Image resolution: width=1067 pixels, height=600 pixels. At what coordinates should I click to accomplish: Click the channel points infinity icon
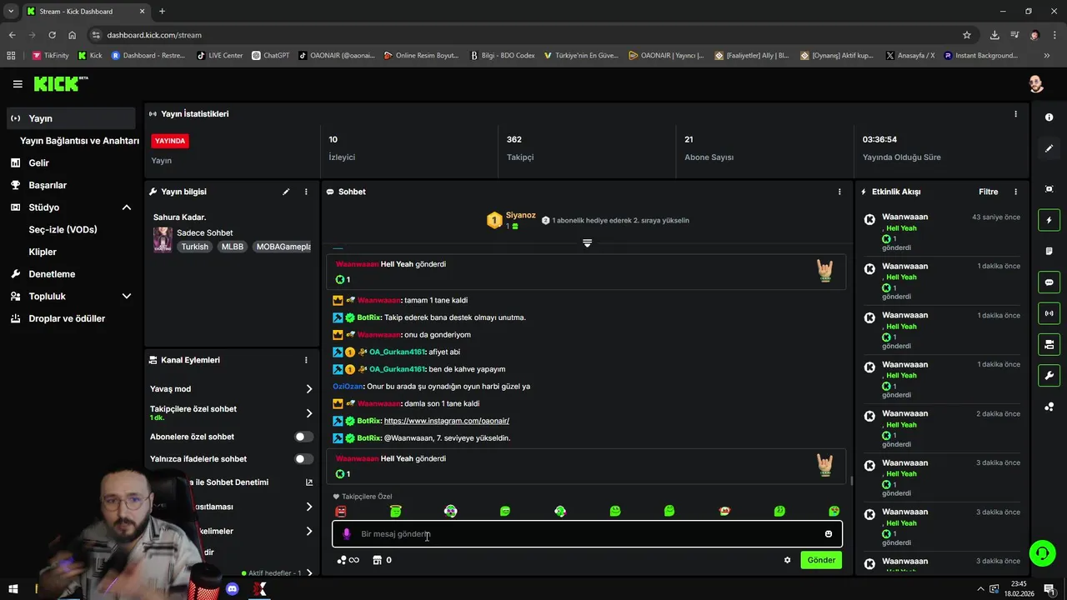pos(348,560)
